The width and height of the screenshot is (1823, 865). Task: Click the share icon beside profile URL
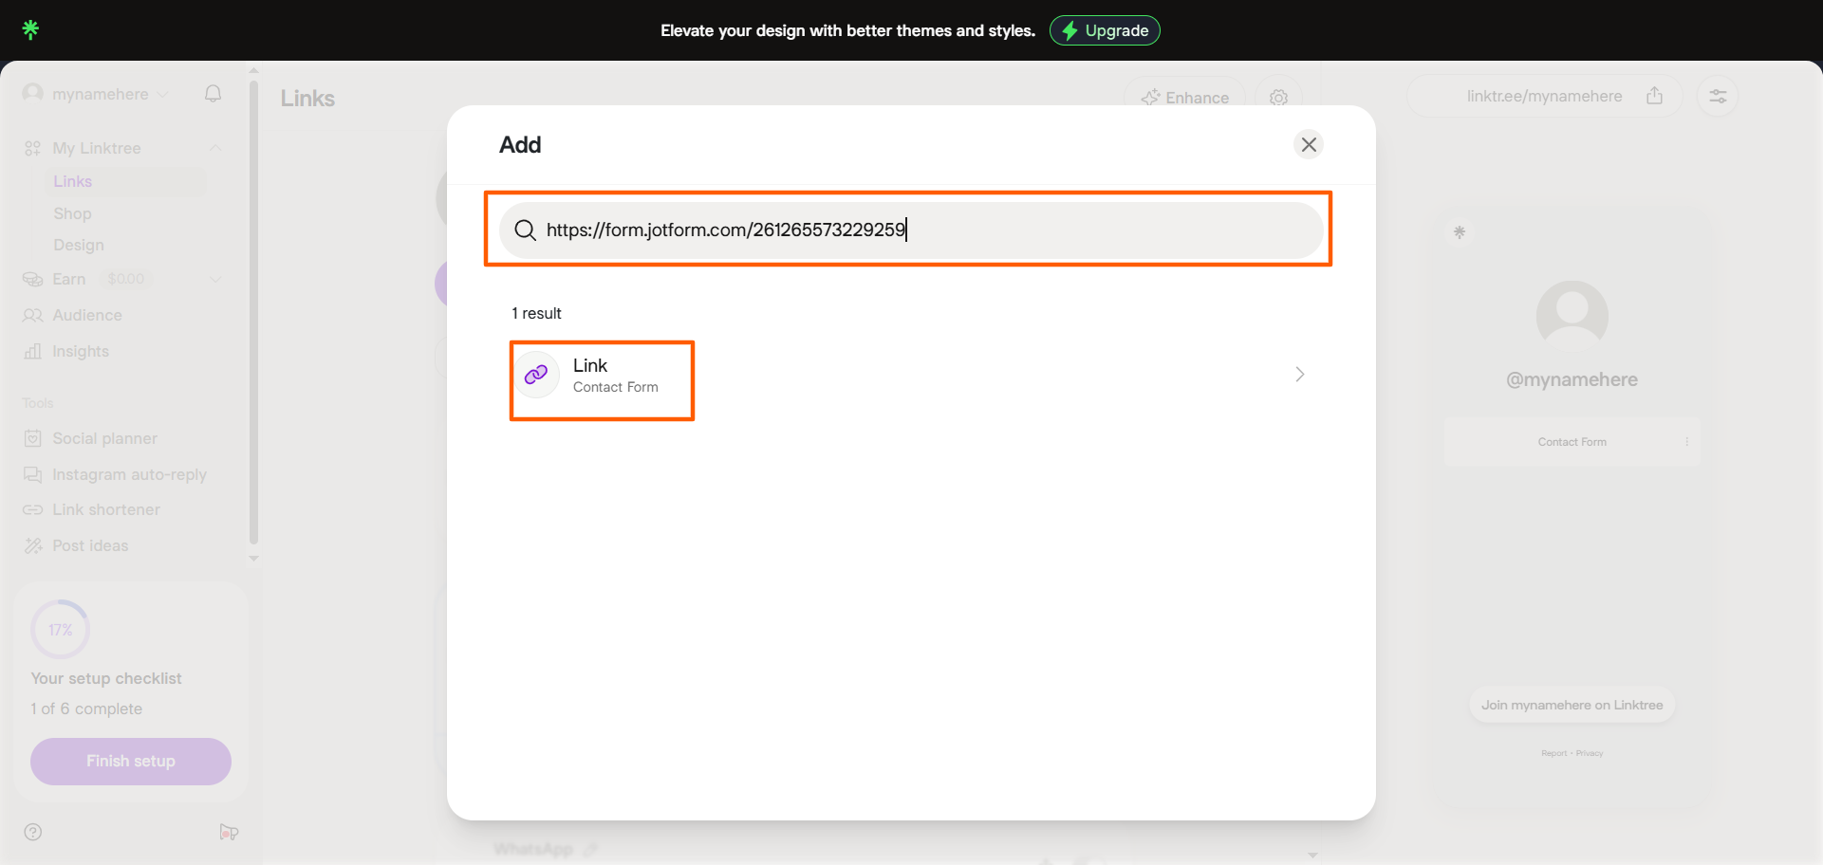pos(1655,96)
